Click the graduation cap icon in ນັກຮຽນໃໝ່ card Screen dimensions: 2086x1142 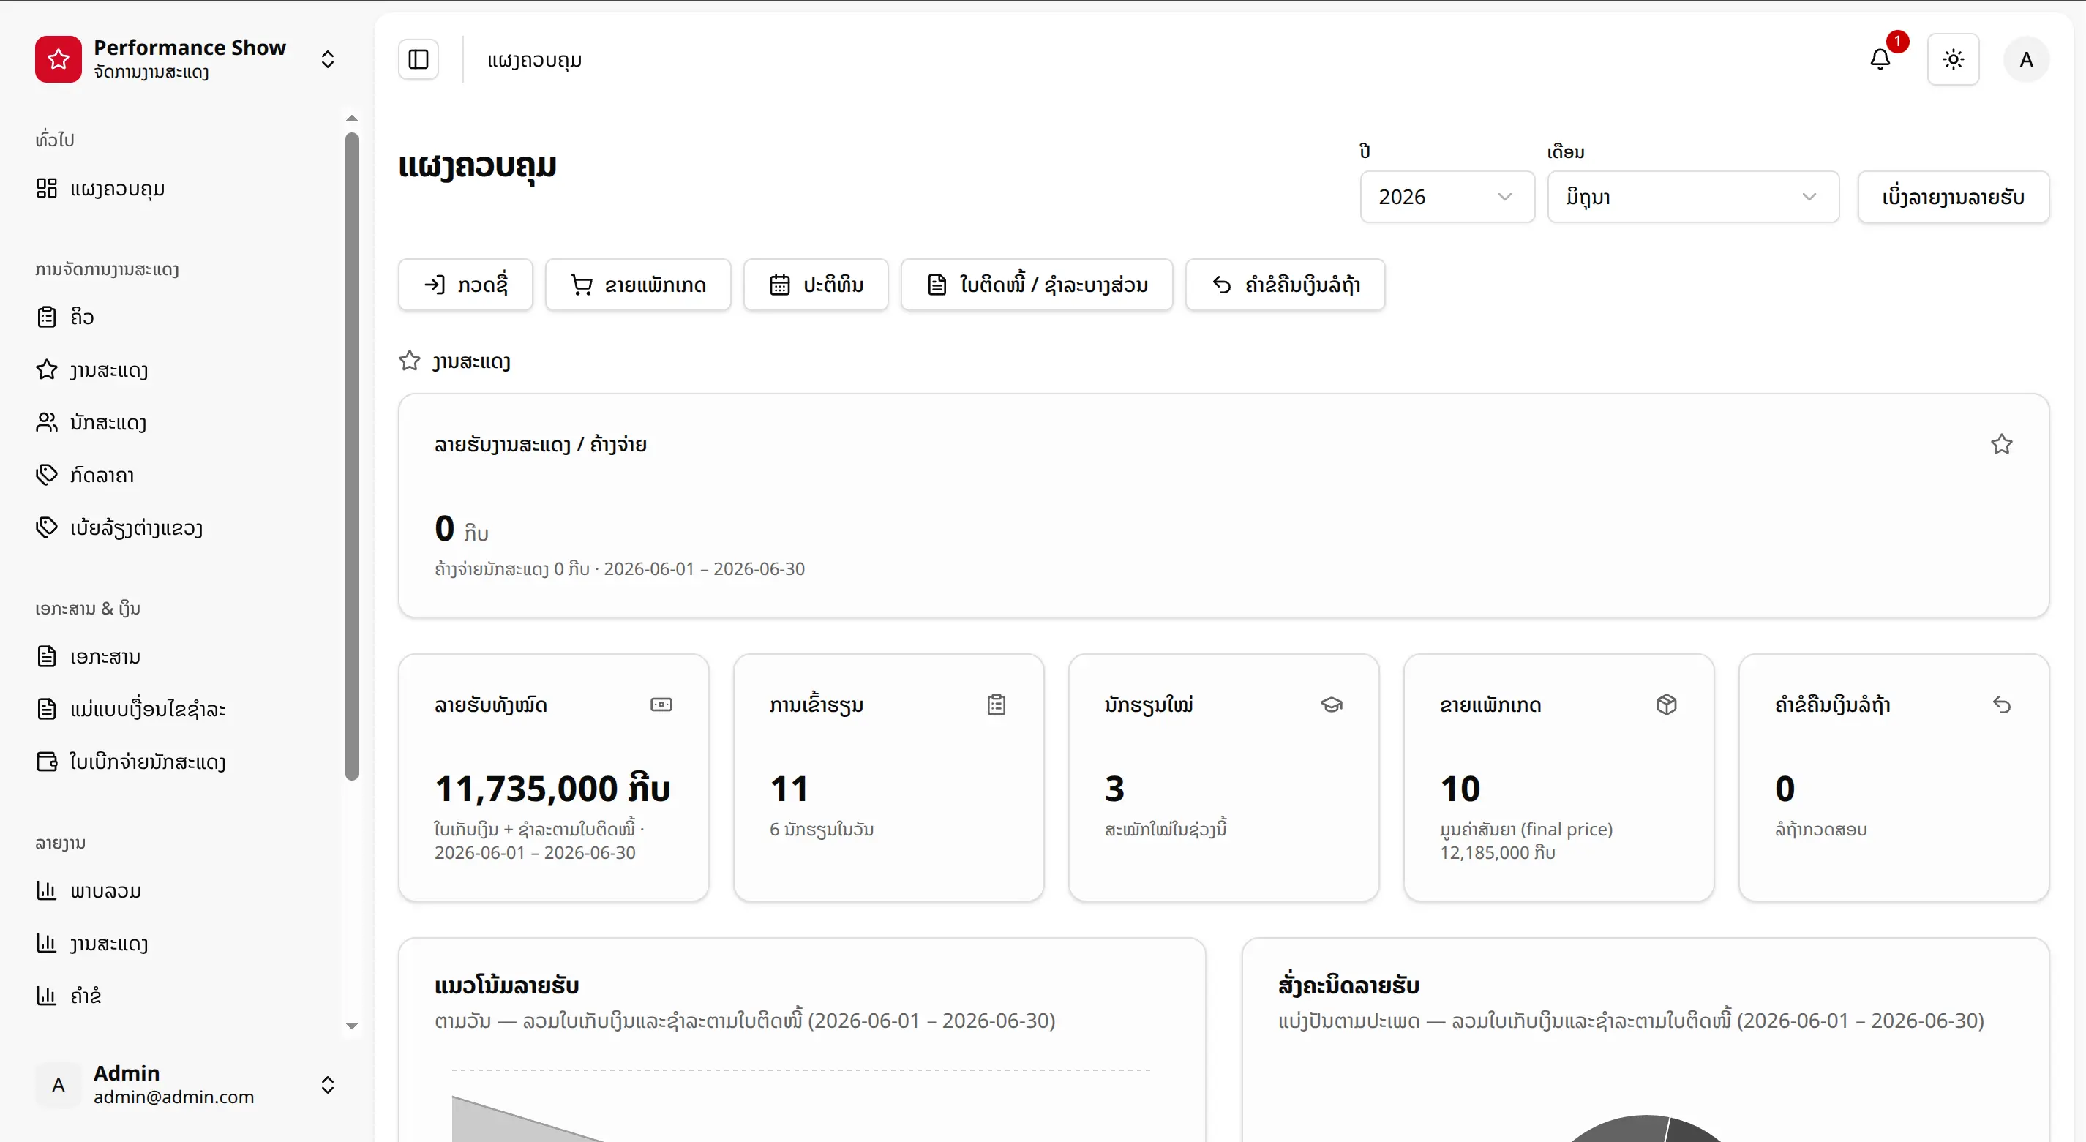[1332, 705]
